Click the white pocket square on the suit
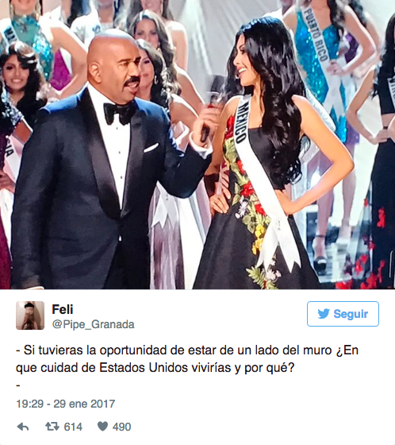The height and width of the screenshot is (445, 395). pos(151,148)
